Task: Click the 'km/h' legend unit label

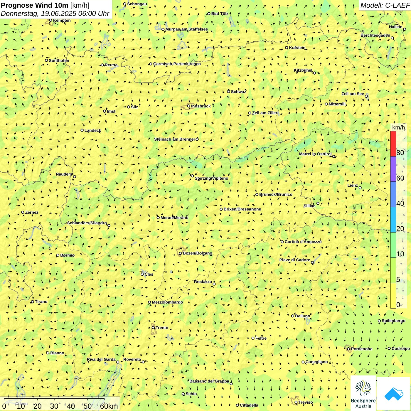Action: 398,127
